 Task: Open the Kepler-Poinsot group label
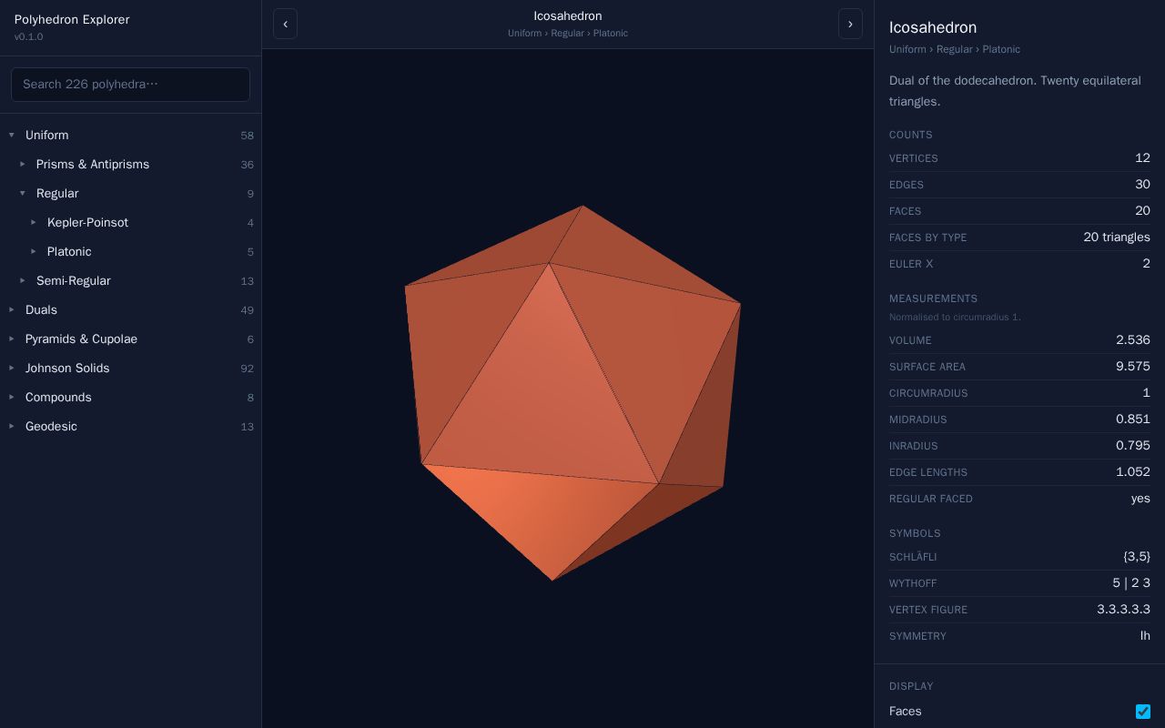(87, 223)
